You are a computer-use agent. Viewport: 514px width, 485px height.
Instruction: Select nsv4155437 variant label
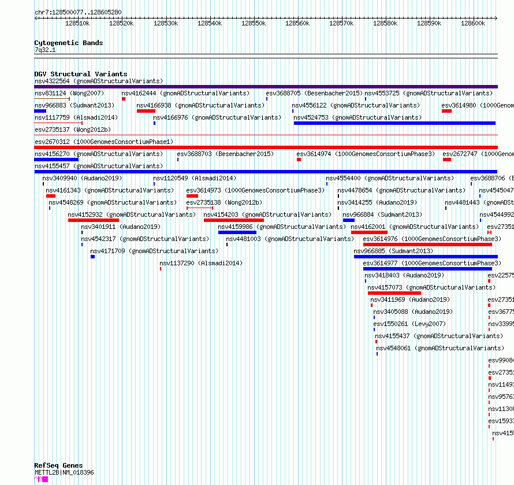pos(439,336)
